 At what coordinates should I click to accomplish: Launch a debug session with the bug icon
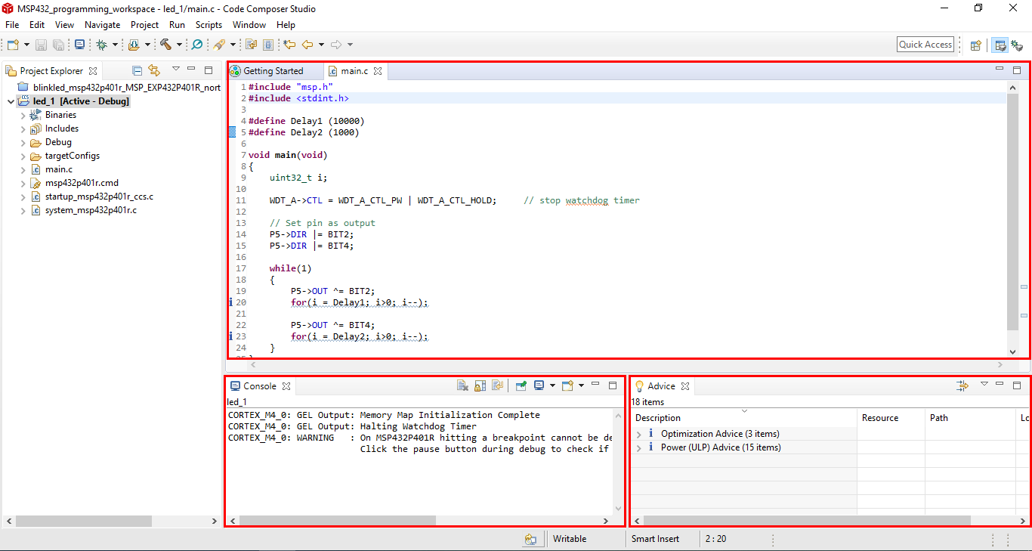click(x=100, y=44)
